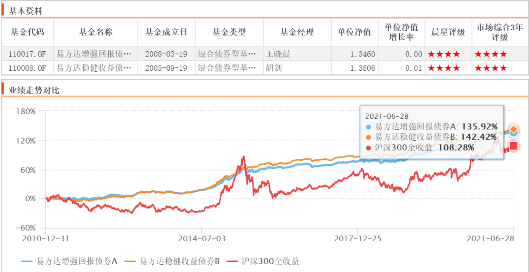Click tooltip value 108.28%
The image size is (529, 272).
[457, 147]
